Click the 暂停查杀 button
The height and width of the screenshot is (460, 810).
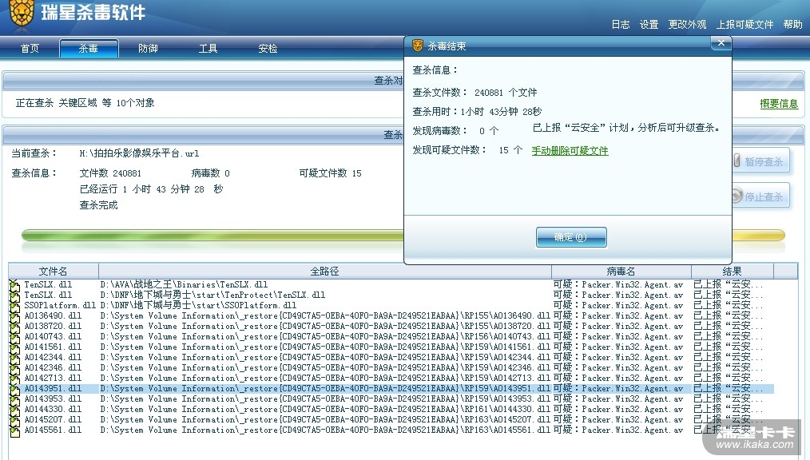[760, 161]
